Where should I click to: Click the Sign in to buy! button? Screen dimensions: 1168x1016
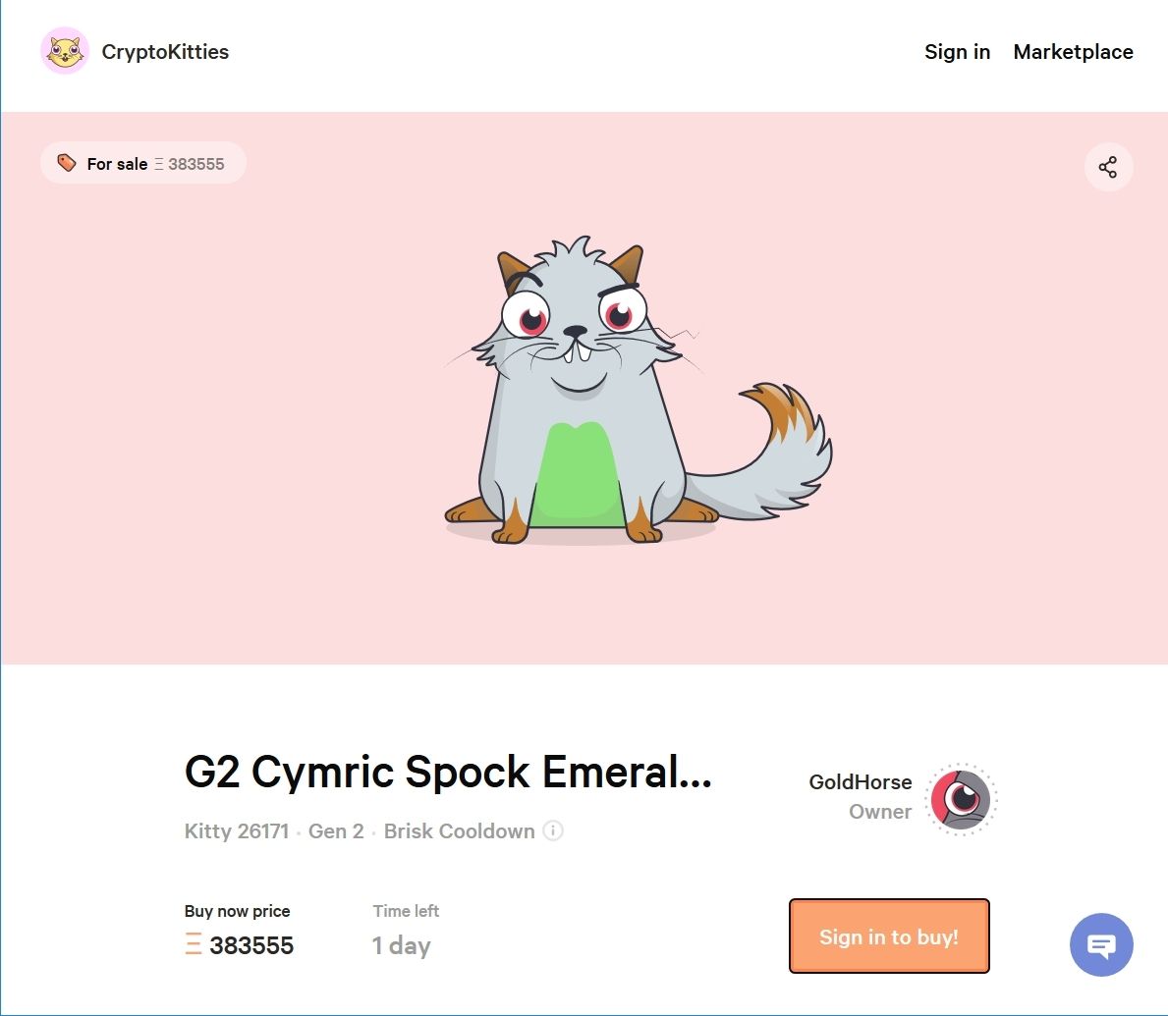[889, 936]
